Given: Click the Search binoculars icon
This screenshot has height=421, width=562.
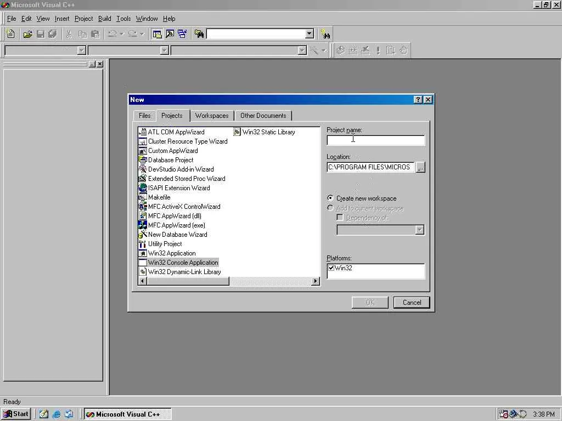Looking at the screenshot, I should click(x=325, y=35).
